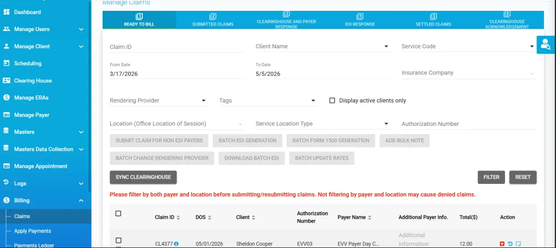Click the From Date field 3/17/2026
556x248 pixels.
point(177,74)
